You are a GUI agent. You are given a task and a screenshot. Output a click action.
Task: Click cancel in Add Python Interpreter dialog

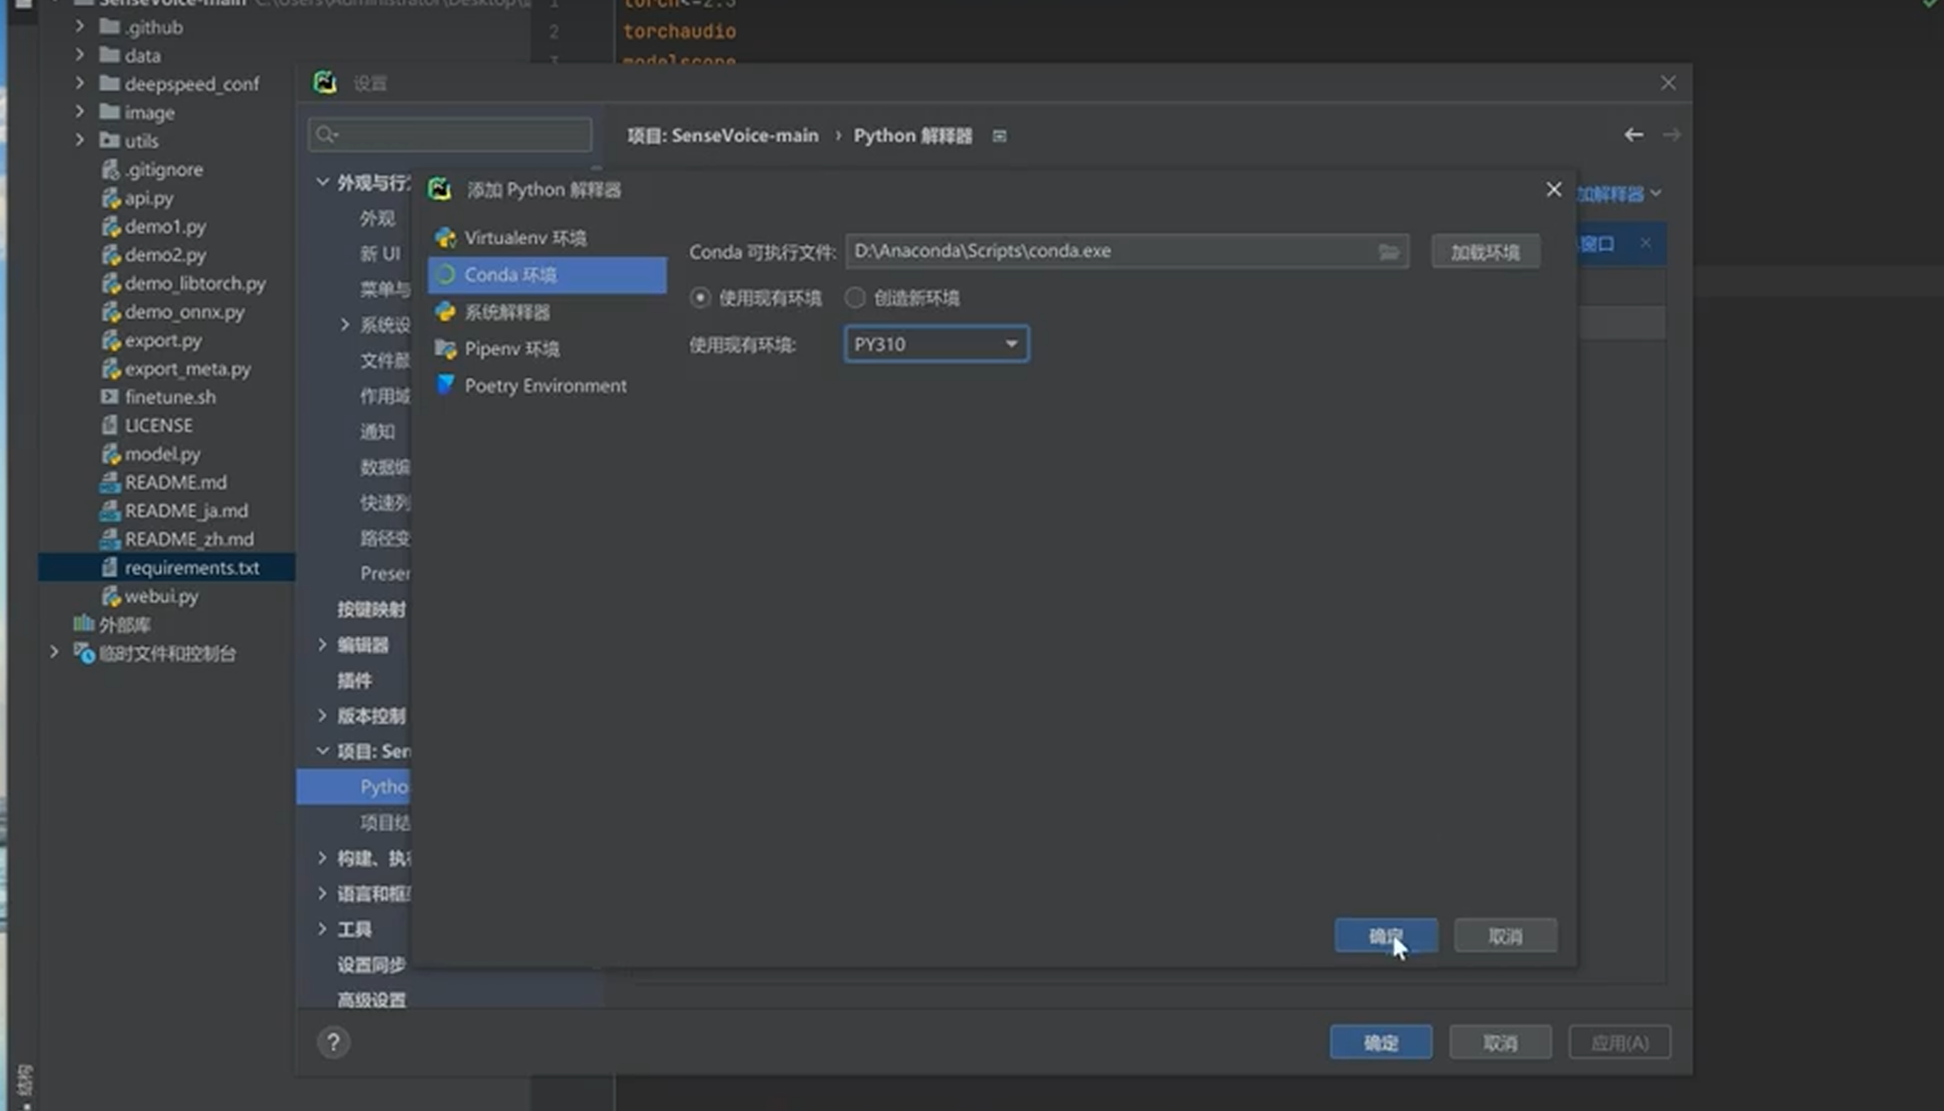click(1504, 936)
